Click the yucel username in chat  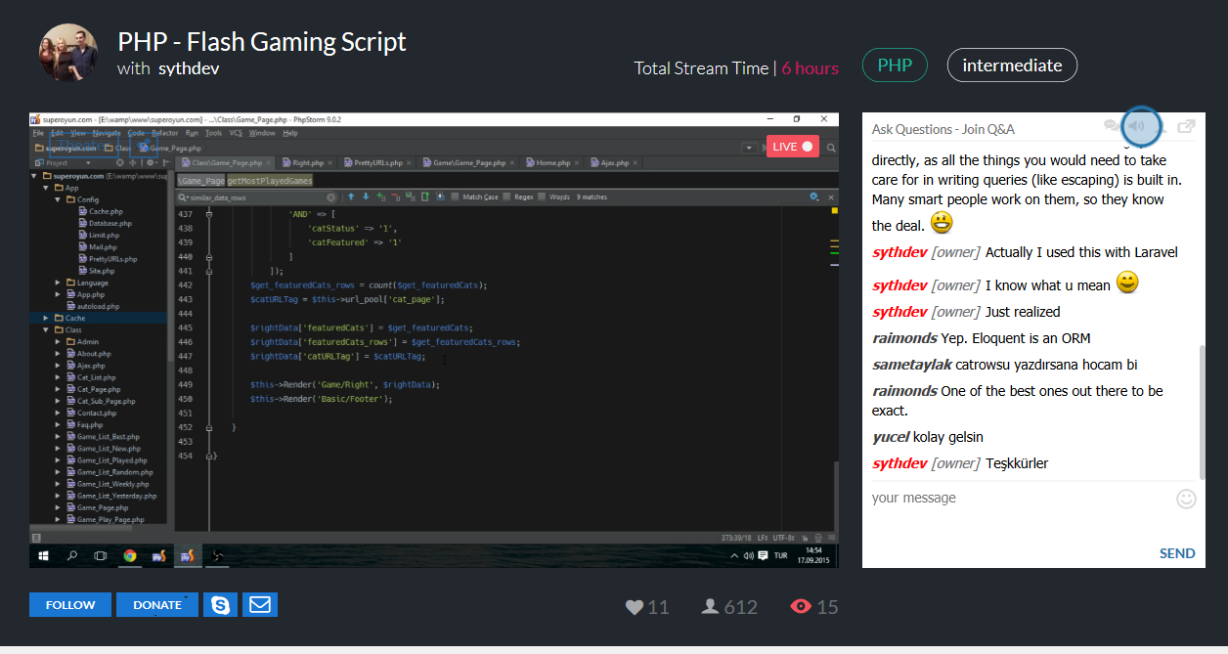[891, 437]
